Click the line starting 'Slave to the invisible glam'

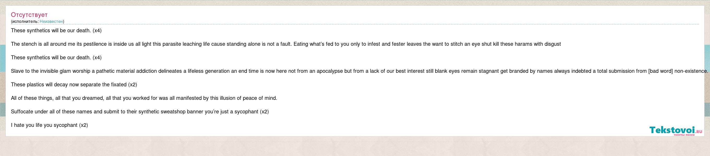click(x=359, y=71)
